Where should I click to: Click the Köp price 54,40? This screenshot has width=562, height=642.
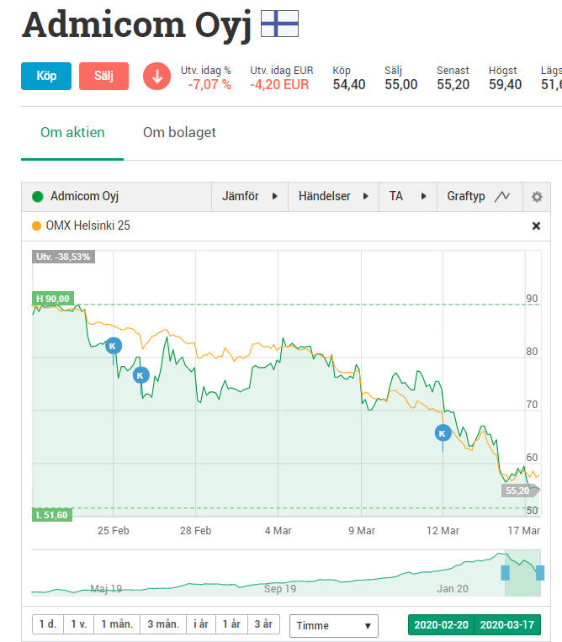pos(349,84)
